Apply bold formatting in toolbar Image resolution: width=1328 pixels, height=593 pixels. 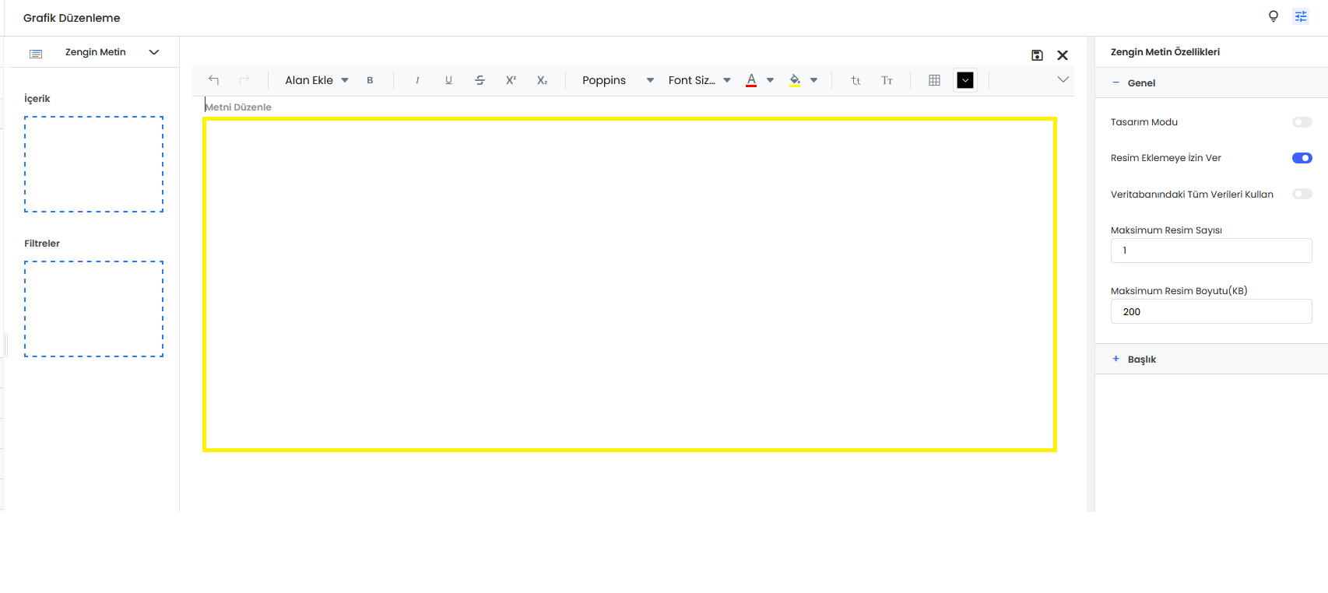tap(370, 80)
